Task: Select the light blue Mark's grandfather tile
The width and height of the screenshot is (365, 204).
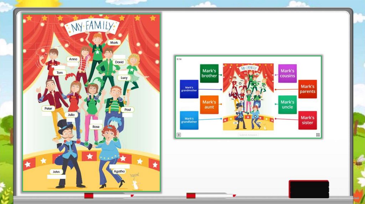Action: pos(189,120)
